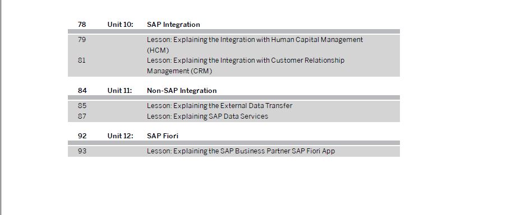Select page number 85
The height and width of the screenshot is (215, 511).
point(82,106)
